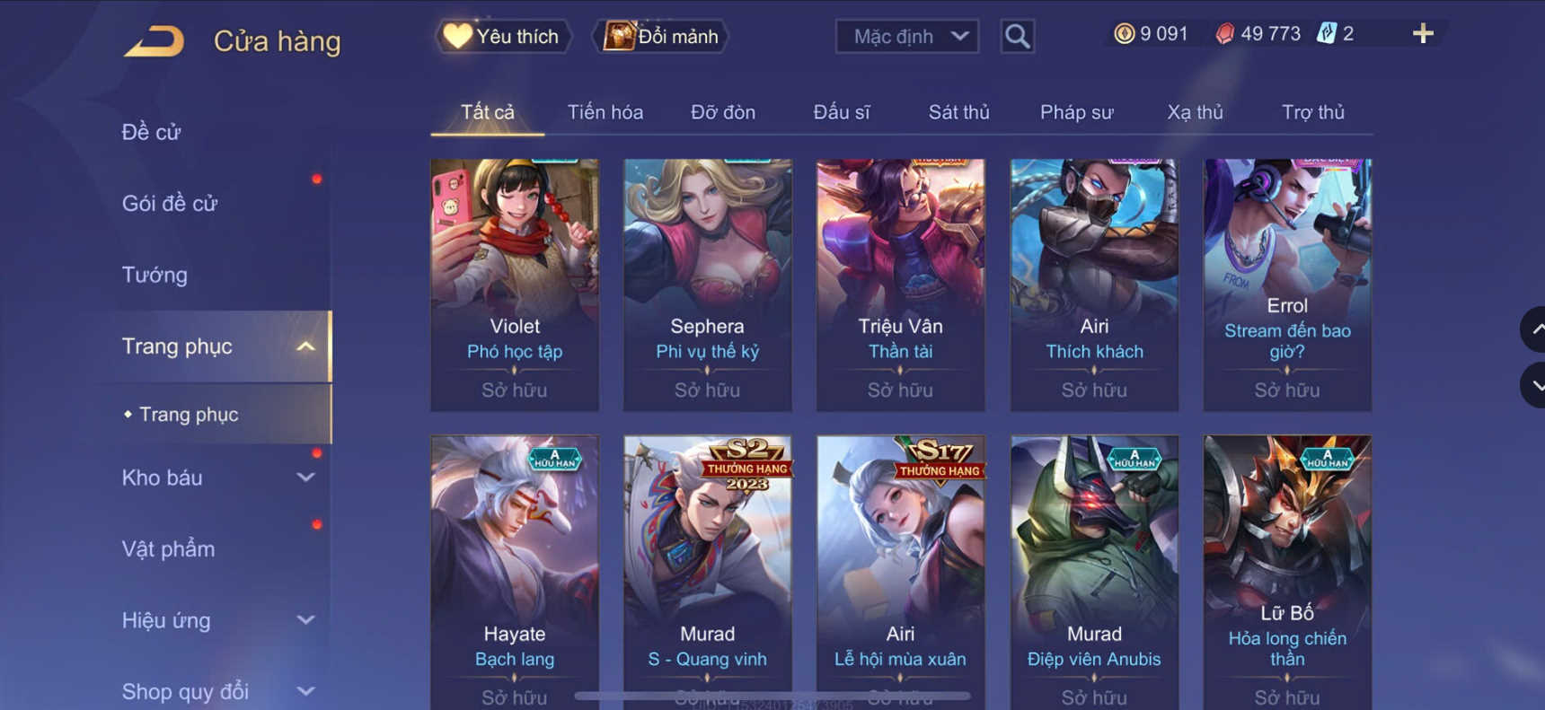Select the Violet Phó học tập skin card

pos(515,285)
